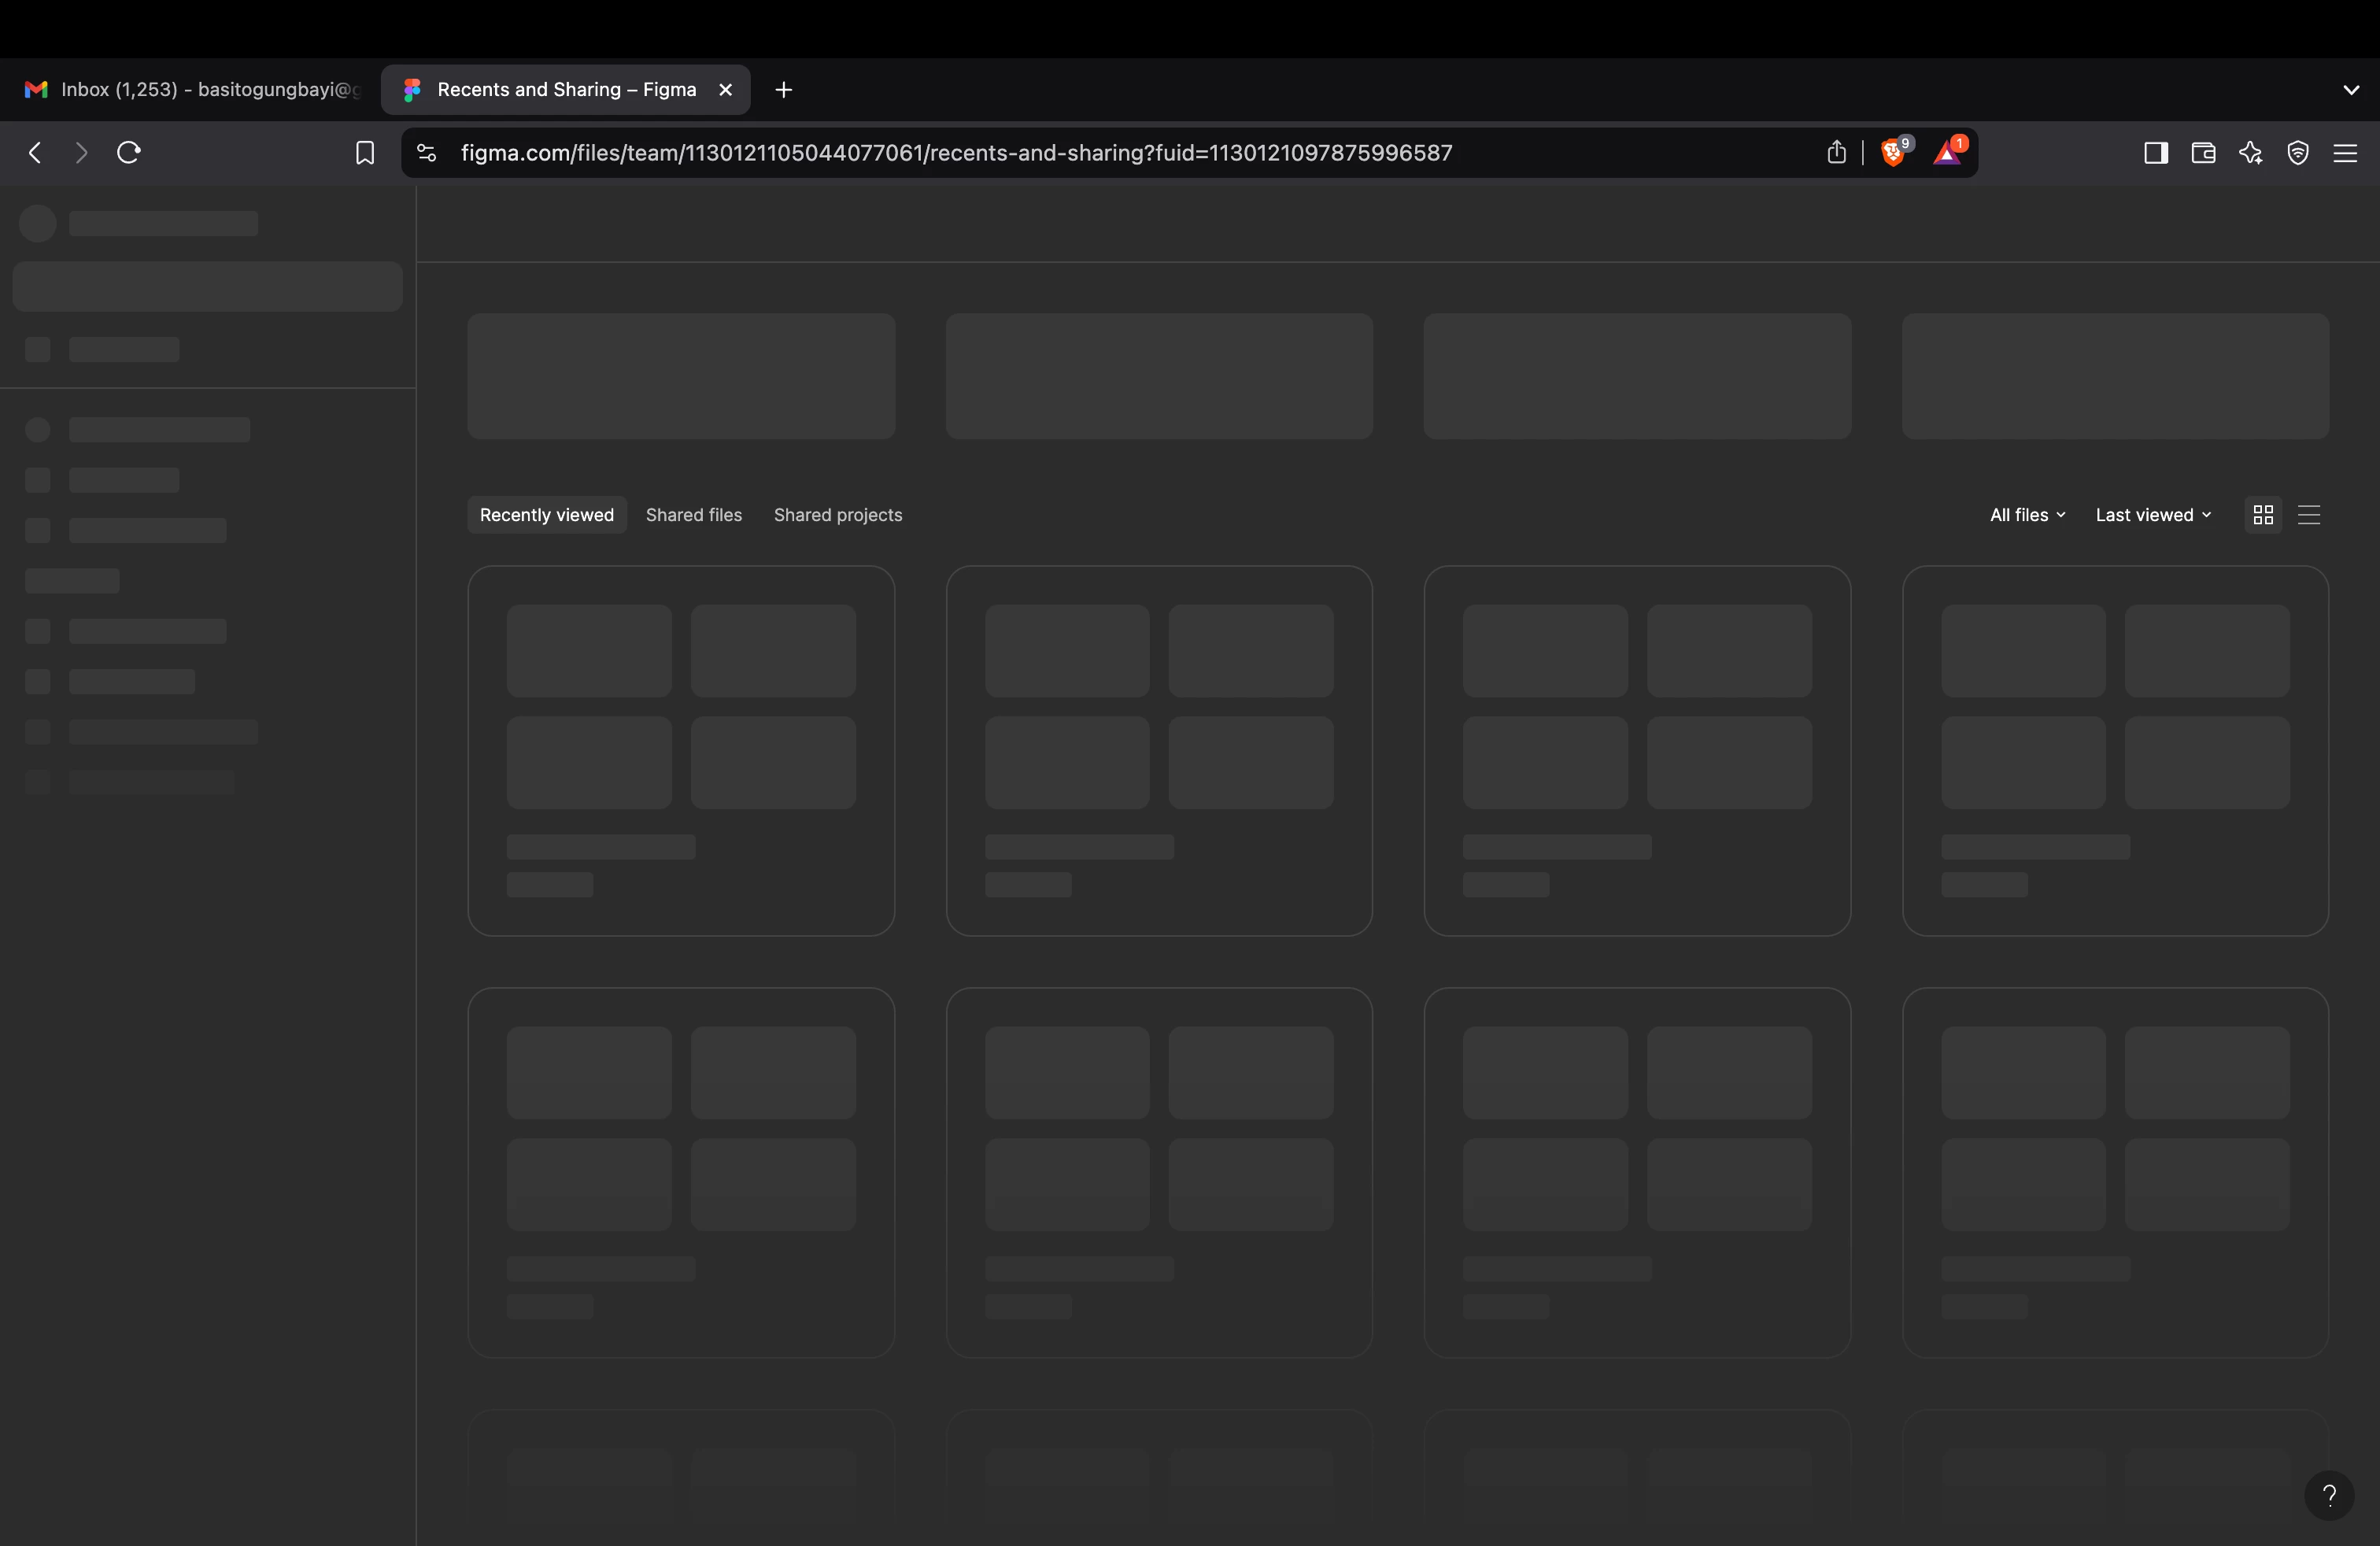Switch to Shared files tab

pos(694,515)
